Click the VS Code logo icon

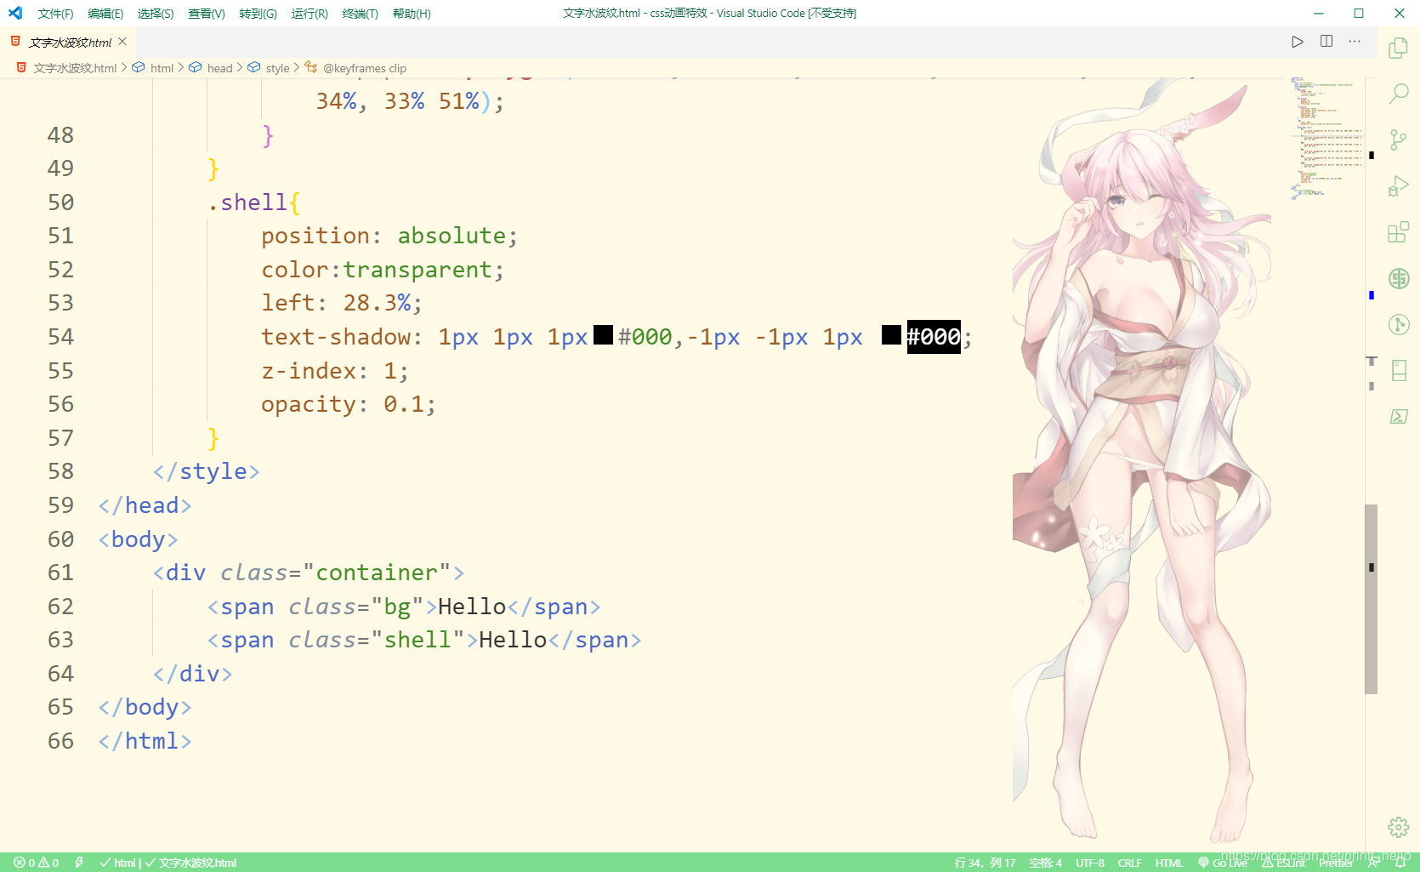[x=15, y=13]
